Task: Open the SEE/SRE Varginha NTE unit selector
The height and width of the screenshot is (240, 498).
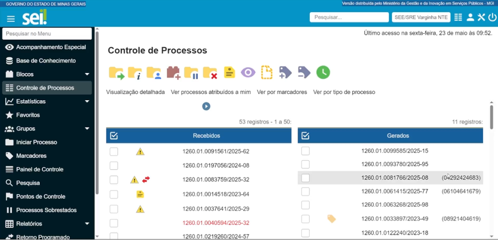Action: [420, 18]
